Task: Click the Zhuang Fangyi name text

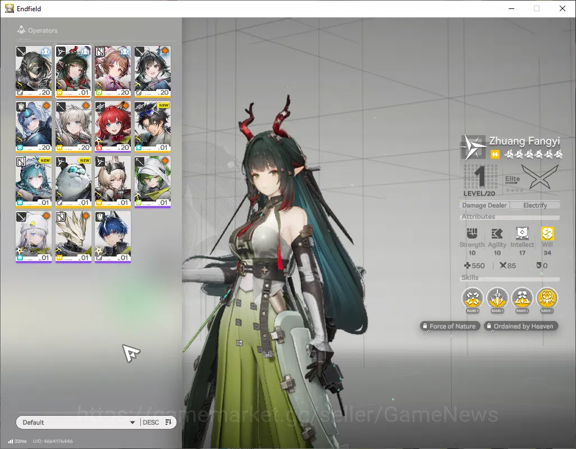Action: 524,141
